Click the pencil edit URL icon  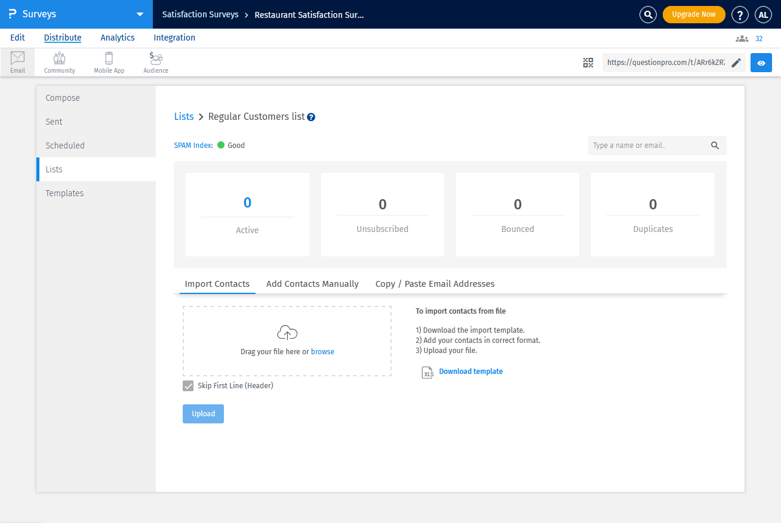click(x=736, y=63)
